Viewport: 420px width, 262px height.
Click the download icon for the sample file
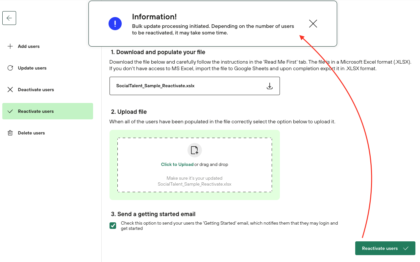pyautogui.click(x=269, y=86)
